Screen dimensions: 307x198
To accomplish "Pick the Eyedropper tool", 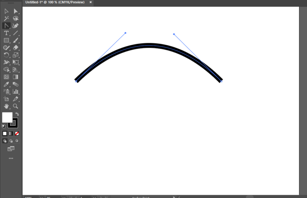I will tap(6, 84).
